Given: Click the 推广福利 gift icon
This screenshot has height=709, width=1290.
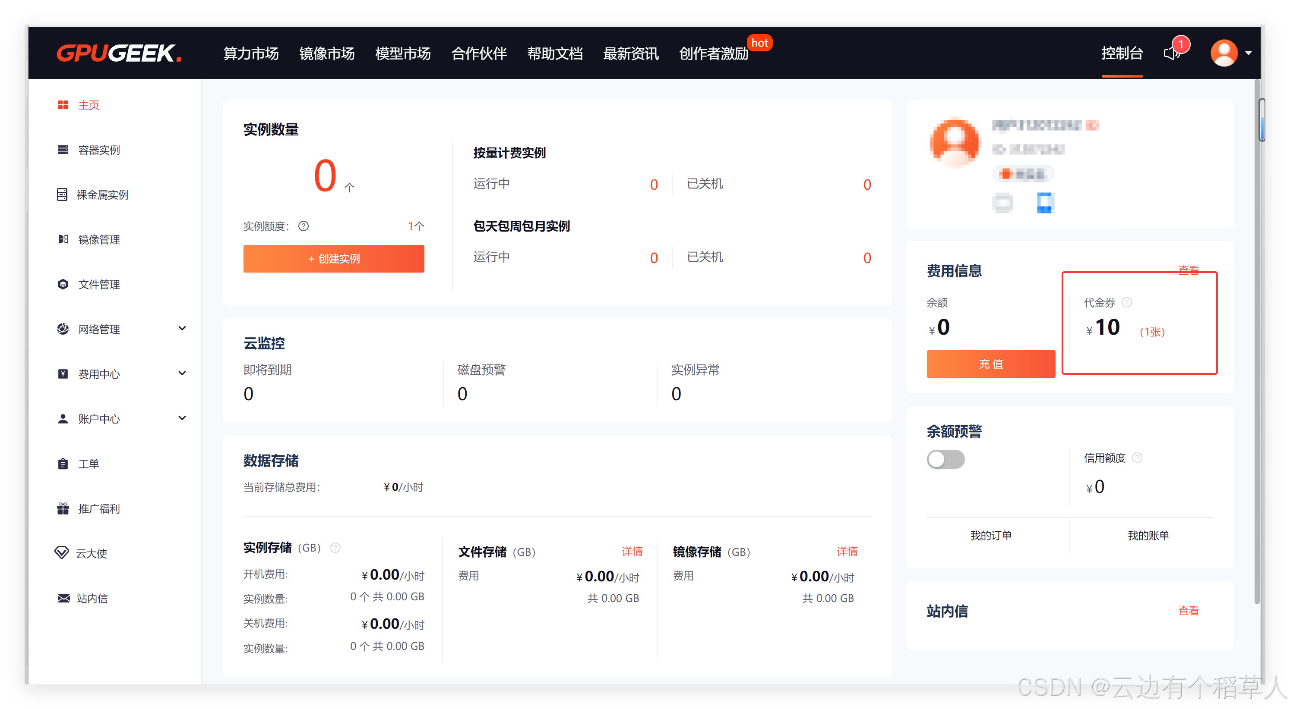Looking at the screenshot, I should tap(63, 508).
